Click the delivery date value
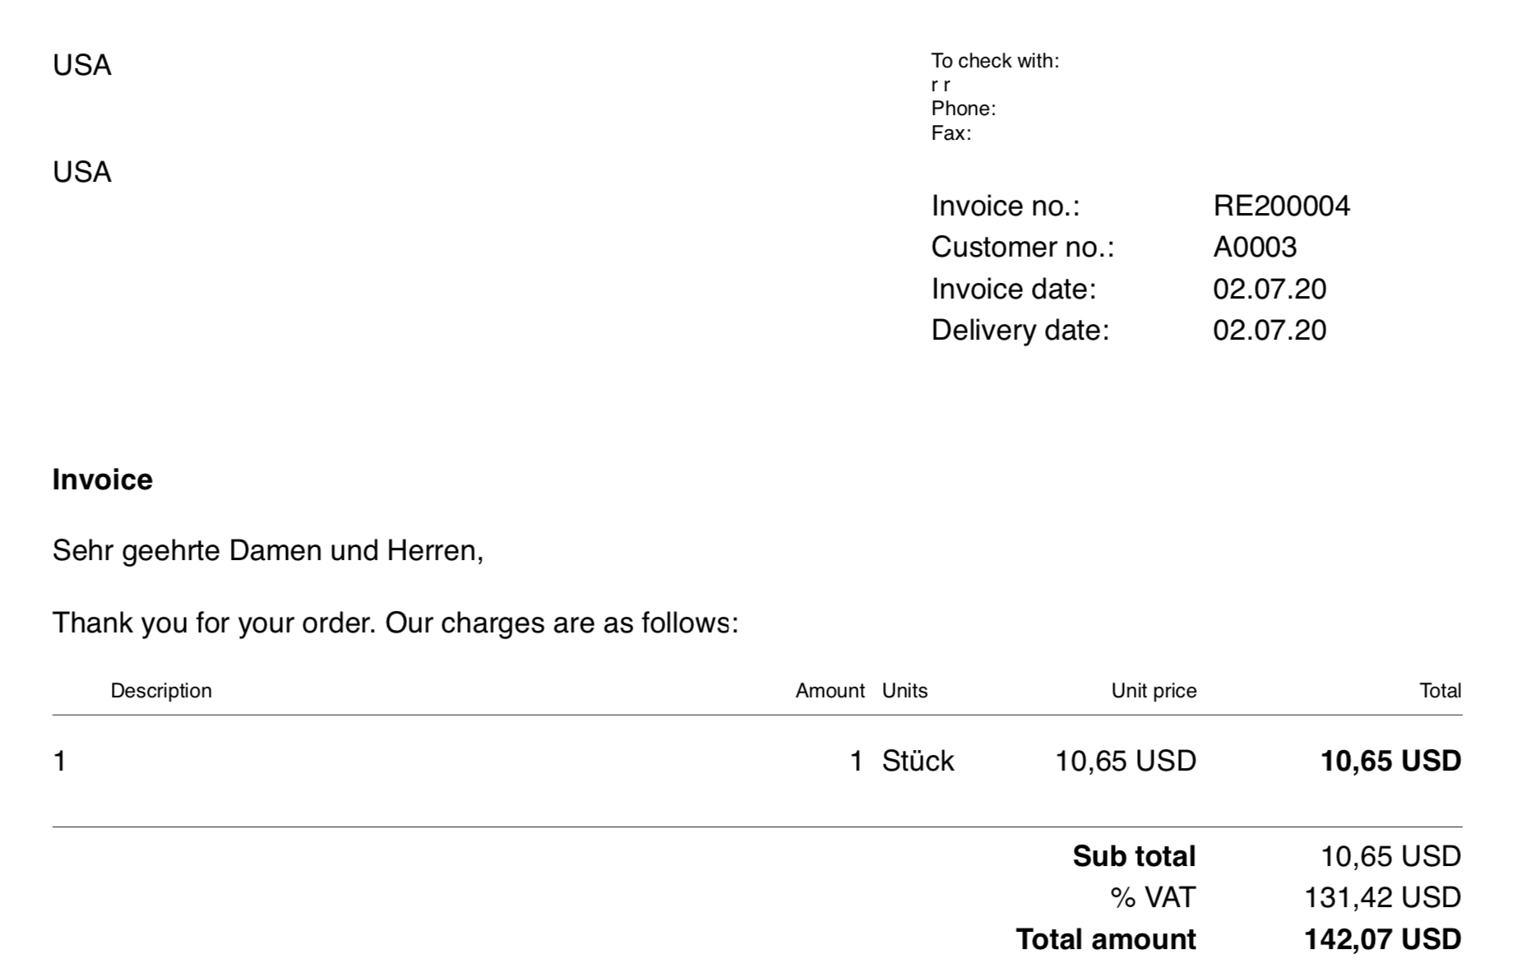The width and height of the screenshot is (1531, 977). 1270,330
